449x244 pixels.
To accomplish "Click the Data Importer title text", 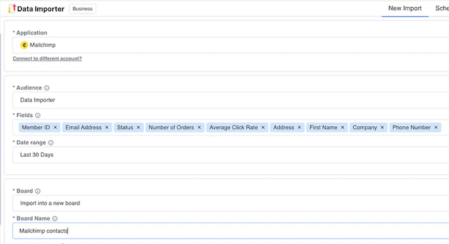I will coord(41,9).
